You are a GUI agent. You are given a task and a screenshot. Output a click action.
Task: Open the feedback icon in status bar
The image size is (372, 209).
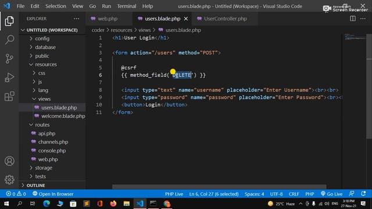(x=352, y=194)
